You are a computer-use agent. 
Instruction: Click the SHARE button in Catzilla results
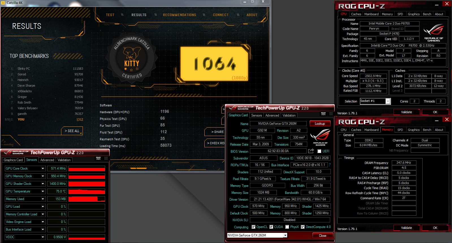click(215, 132)
